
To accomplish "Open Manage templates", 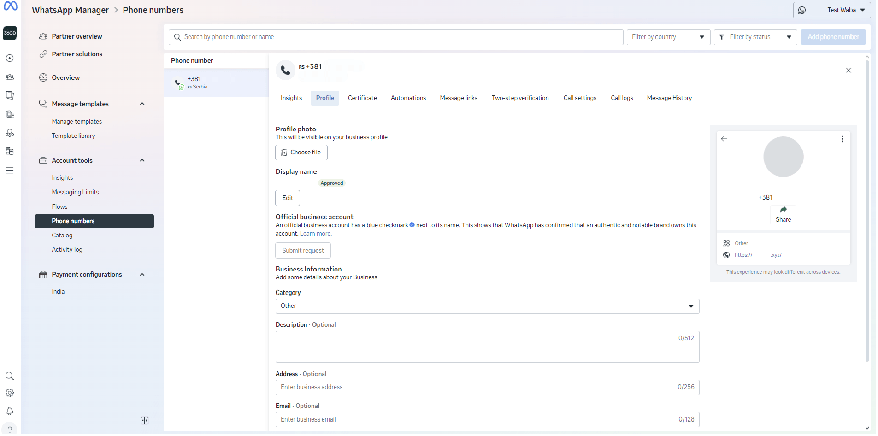I will [77, 122].
